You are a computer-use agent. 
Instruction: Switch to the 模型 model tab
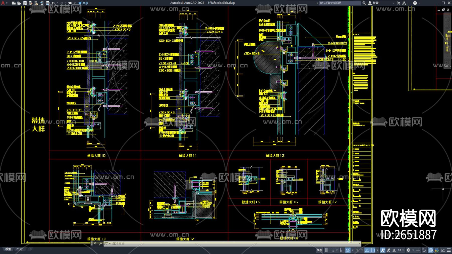click(8, 249)
